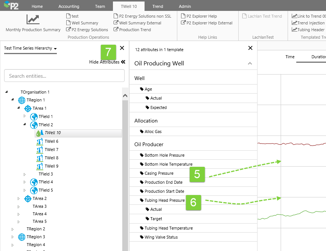Open the Well Summary page link

[85, 23]
